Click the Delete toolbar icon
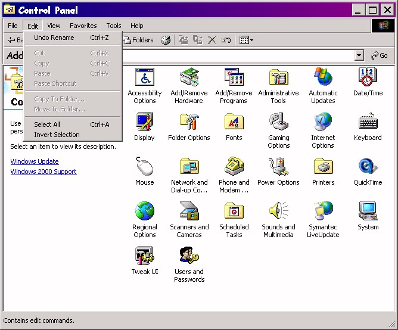The image size is (398, 330). 212,40
